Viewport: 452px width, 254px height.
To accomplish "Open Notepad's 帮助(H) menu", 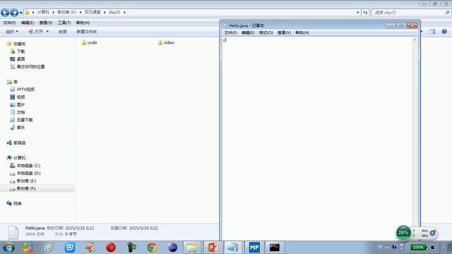I will click(x=302, y=32).
